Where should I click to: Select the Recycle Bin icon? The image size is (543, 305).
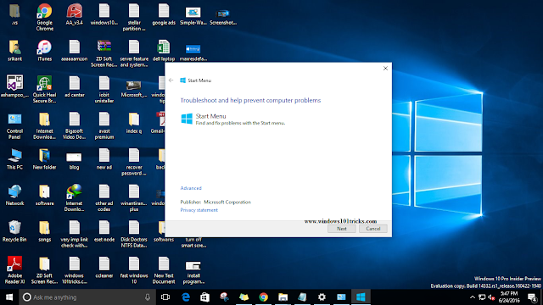point(15,231)
